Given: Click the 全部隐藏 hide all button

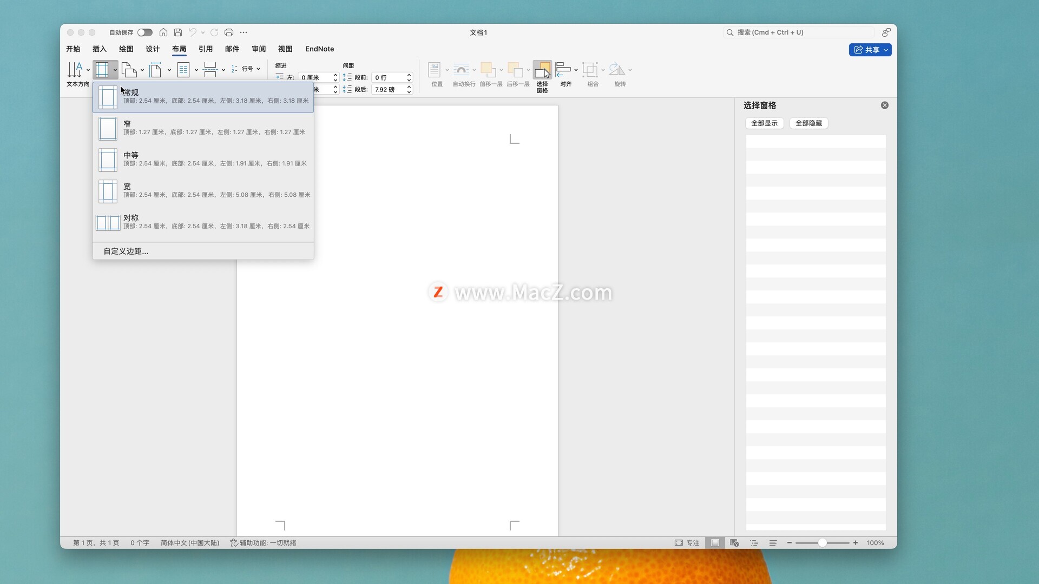Looking at the screenshot, I should (x=808, y=123).
